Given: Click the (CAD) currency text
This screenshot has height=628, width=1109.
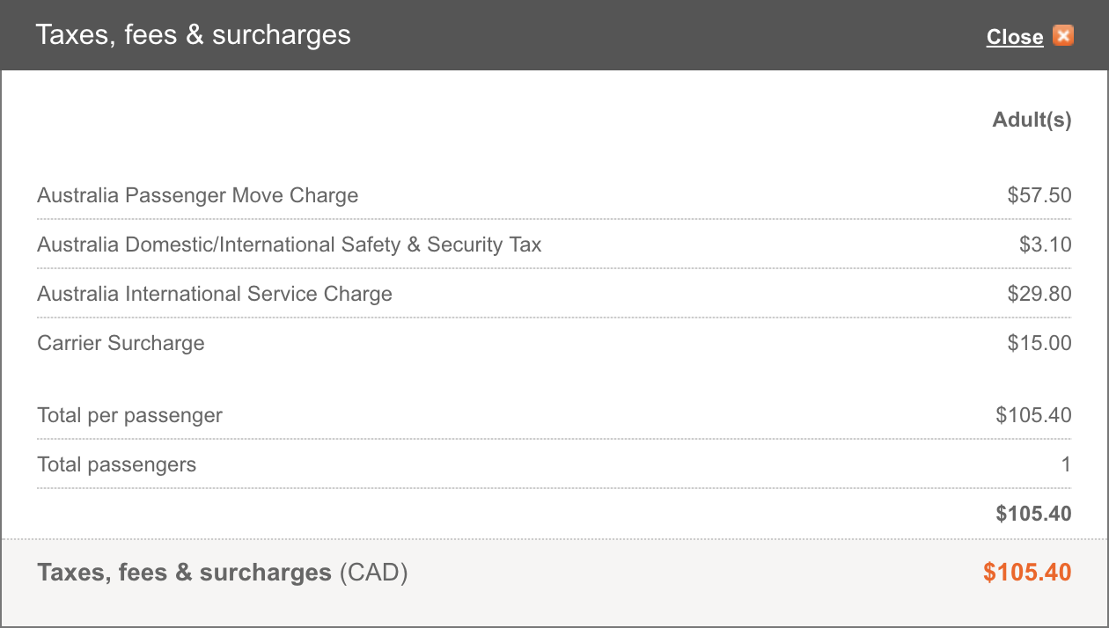Looking at the screenshot, I should [x=374, y=573].
